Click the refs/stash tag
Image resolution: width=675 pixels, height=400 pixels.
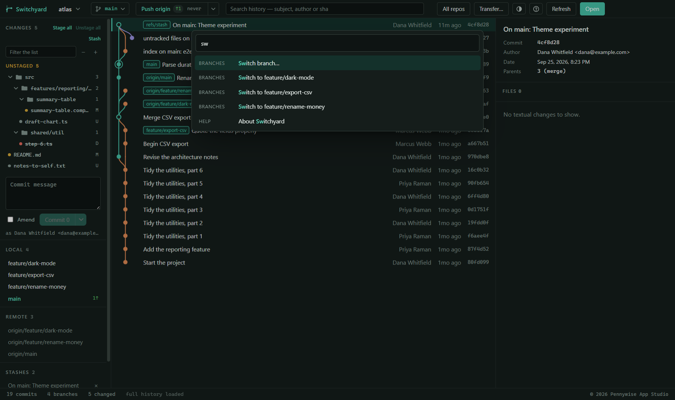[156, 25]
